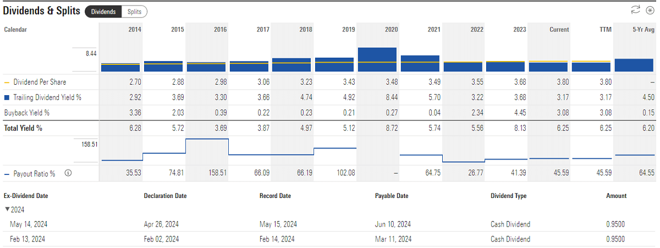Click the Feb 02, 2024 declaration date
This screenshot has height=248, width=660.
(161, 239)
